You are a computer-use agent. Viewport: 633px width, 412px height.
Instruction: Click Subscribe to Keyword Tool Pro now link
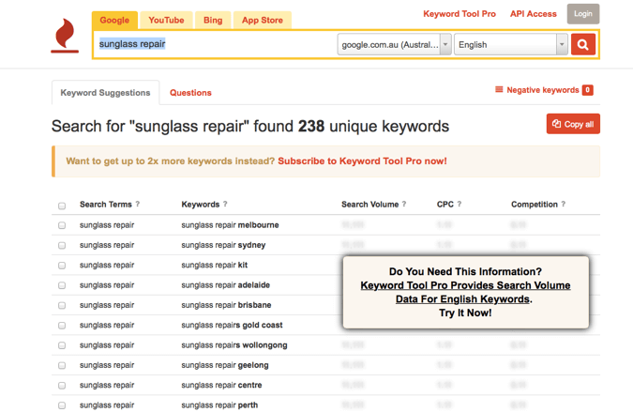362,161
